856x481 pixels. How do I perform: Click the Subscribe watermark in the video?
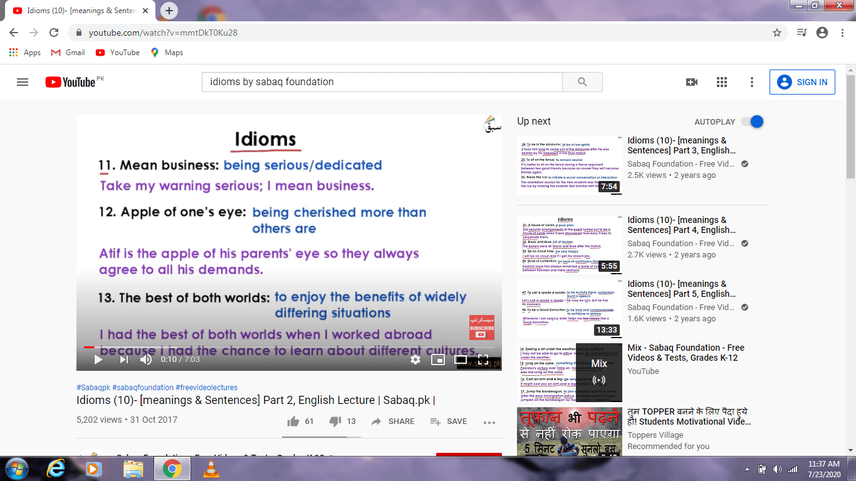pos(482,328)
